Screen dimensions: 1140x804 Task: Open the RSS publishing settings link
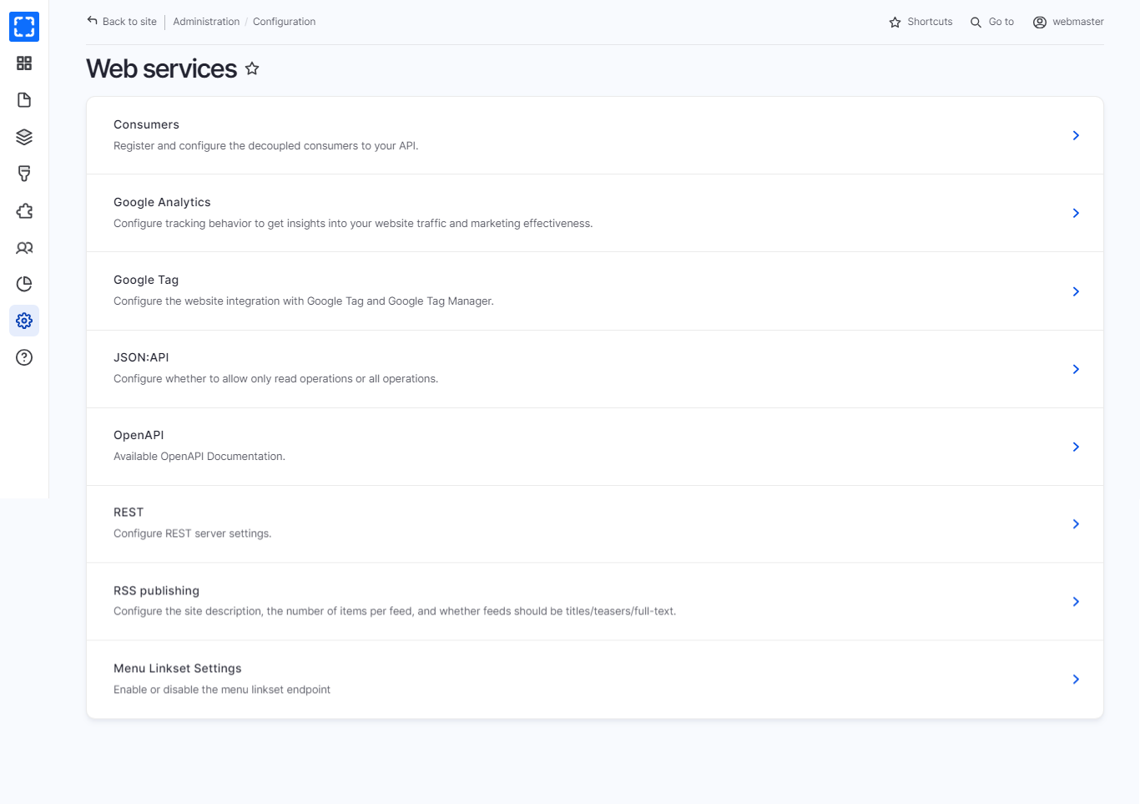(156, 590)
